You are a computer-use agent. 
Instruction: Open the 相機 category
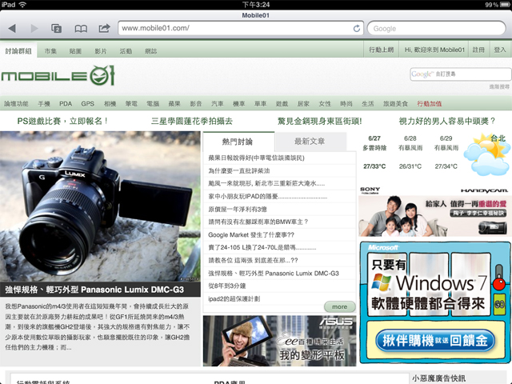click(x=110, y=104)
